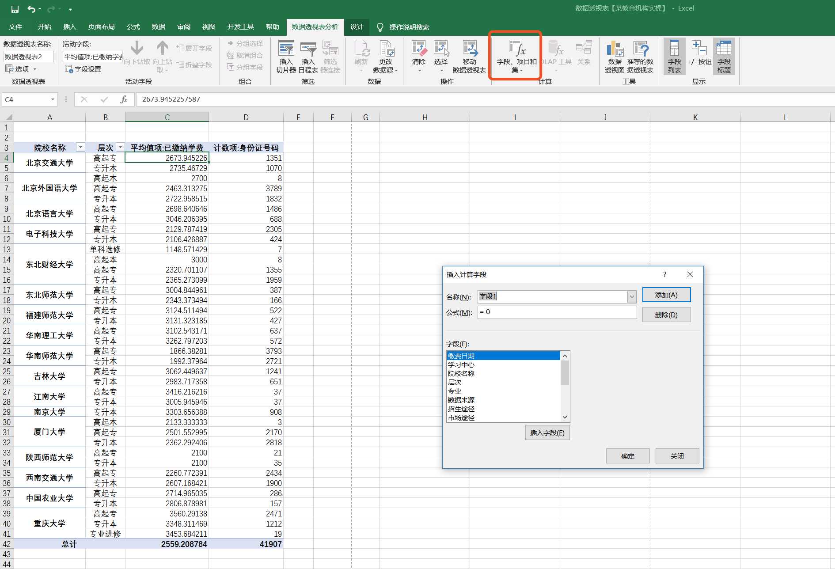Click 确定 (OK) in the dialog
835x569 pixels.
[628, 456]
